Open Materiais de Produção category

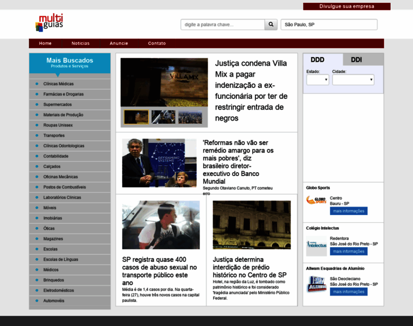(70, 115)
